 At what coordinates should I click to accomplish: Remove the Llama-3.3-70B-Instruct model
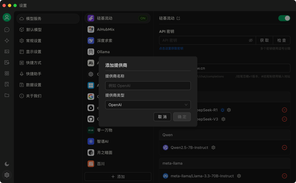[284, 176]
